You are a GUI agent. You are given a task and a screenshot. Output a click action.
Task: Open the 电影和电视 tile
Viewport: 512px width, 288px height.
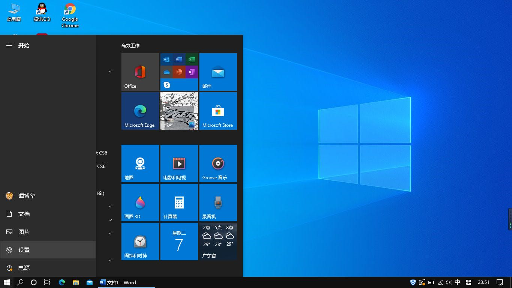point(179,163)
